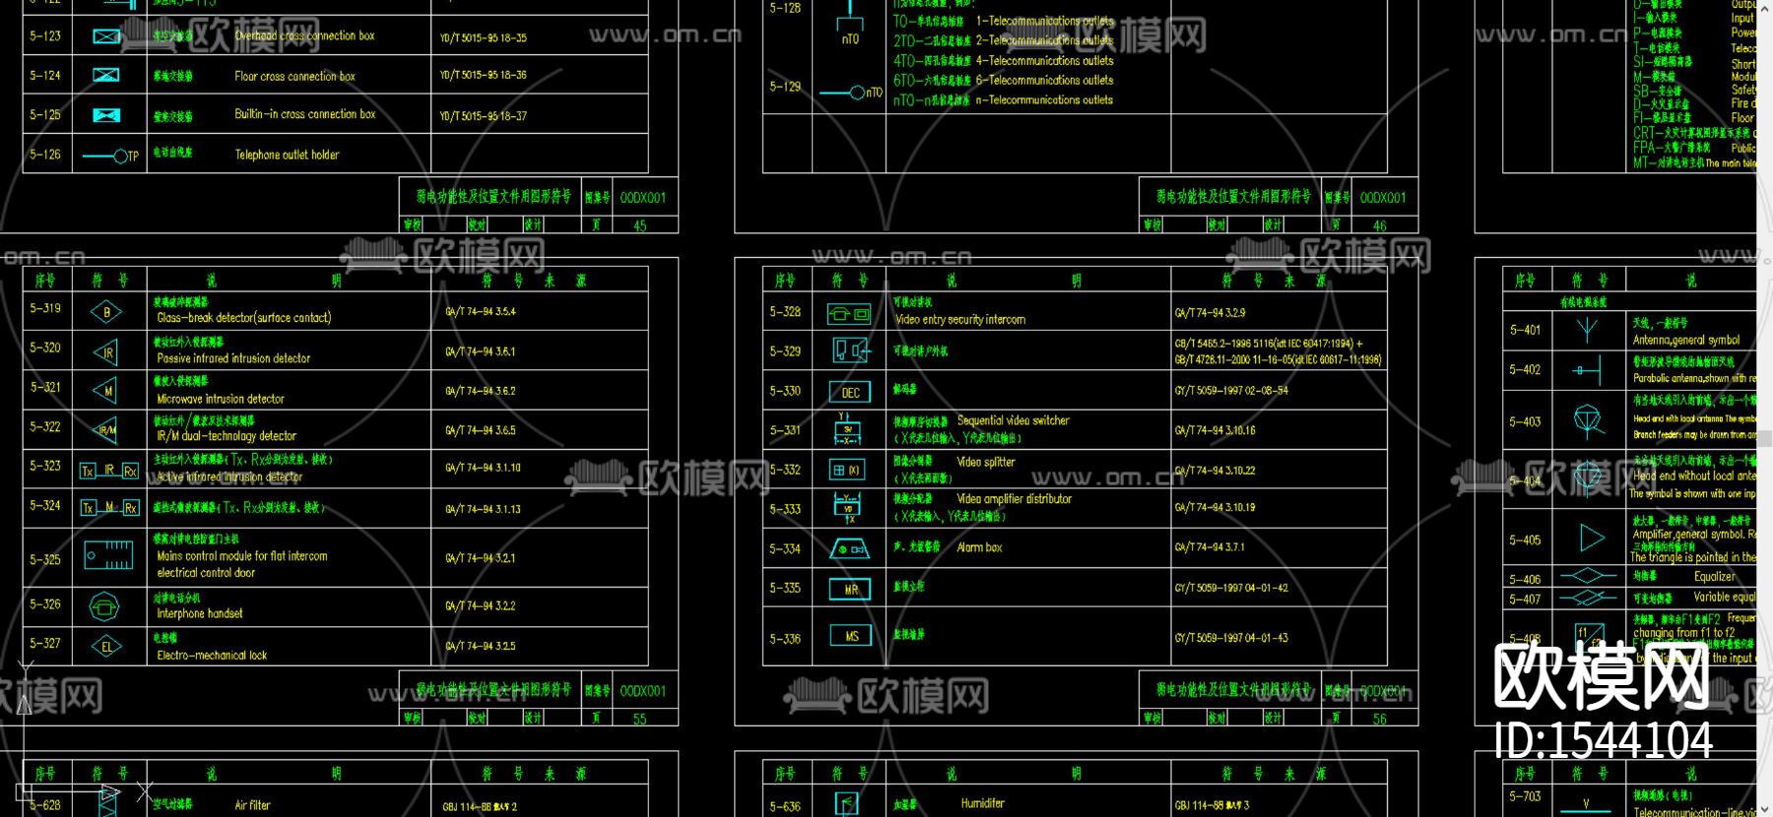Screen dimensions: 1773x817
Task: Select the Passive infrared intrusion detector symbol
Action: [x=105, y=352]
